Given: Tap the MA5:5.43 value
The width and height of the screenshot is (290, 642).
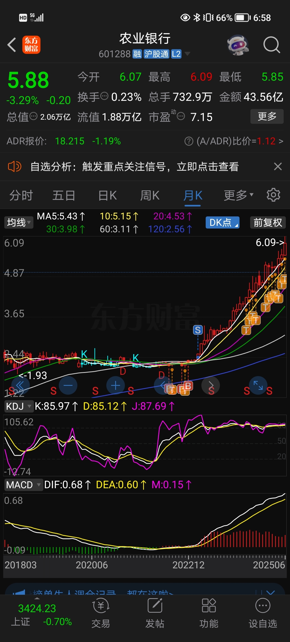Looking at the screenshot, I should [61, 216].
